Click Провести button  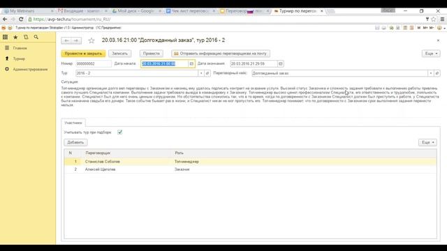152,54
